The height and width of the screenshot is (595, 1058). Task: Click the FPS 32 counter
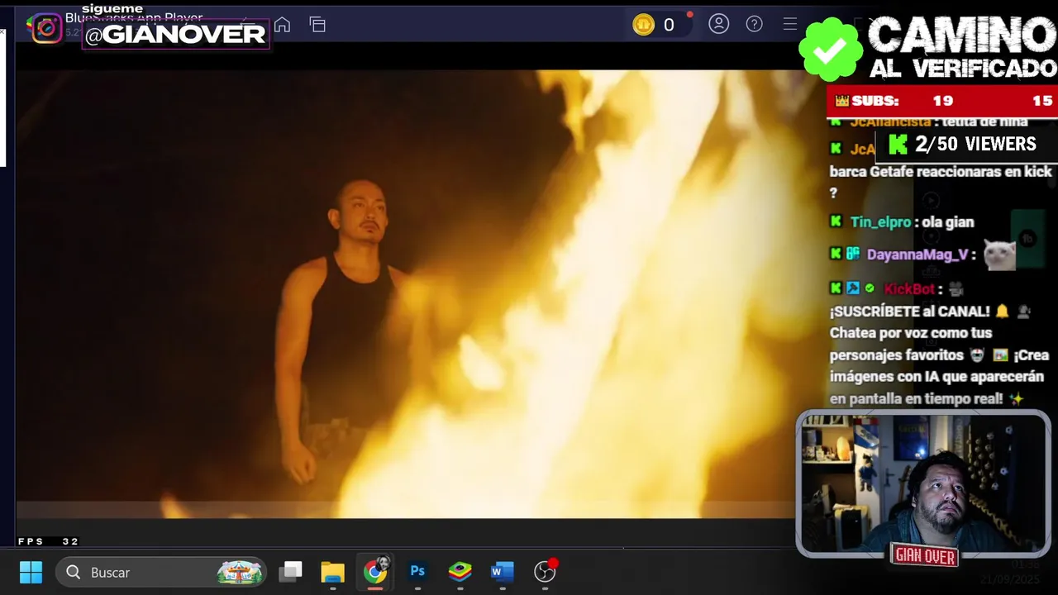click(48, 542)
